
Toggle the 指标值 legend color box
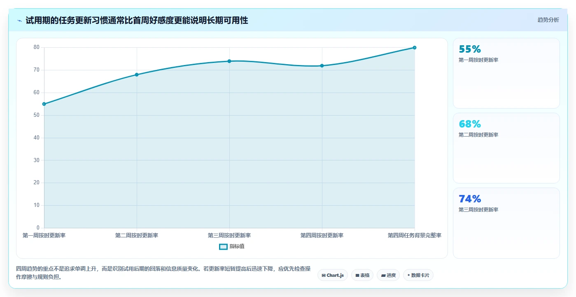(x=223, y=246)
